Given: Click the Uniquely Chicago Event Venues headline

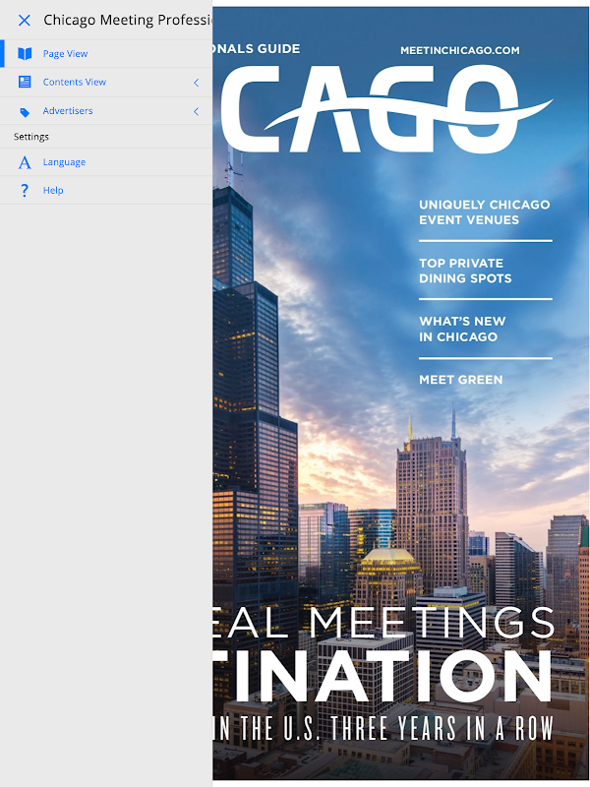Looking at the screenshot, I should tap(485, 212).
